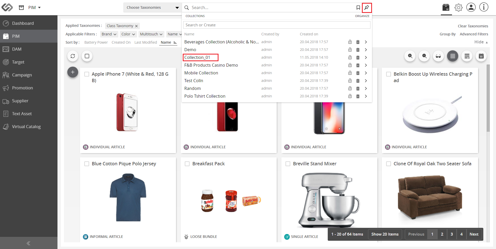Click ORGANIZE in collections panel
This screenshot has width=496, height=249.
coord(362,16)
